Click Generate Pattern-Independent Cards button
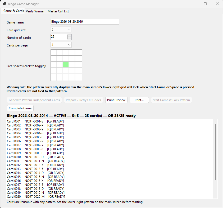This screenshot has height=208, width=223. [34, 100]
